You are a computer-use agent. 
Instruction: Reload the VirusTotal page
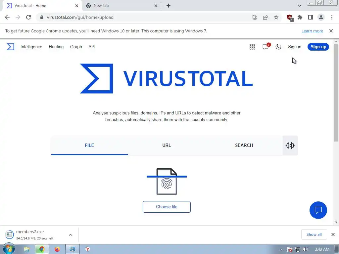[28, 17]
